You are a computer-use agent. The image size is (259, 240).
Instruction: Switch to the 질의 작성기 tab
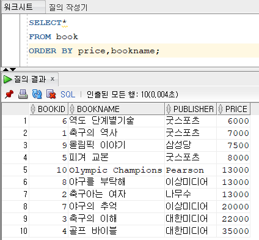[68, 8]
